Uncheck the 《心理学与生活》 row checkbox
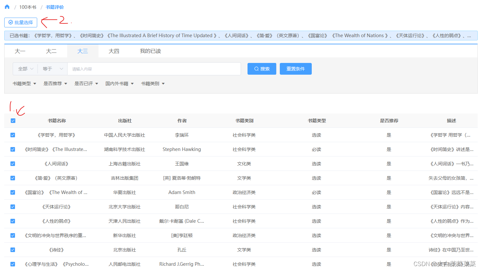Viewport: 481px width, 270px height. coord(13,264)
